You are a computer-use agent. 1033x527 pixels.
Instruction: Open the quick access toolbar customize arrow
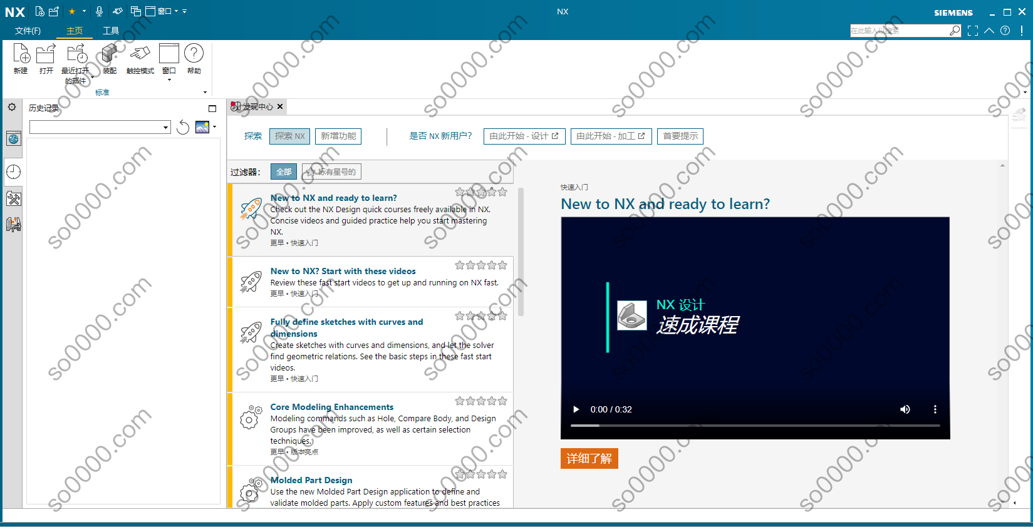coord(185,11)
